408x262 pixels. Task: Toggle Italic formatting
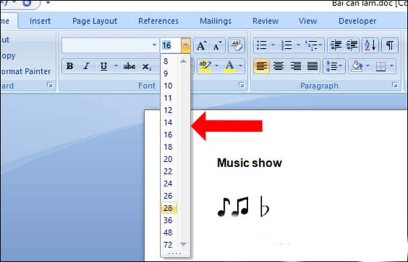[x=86, y=66]
